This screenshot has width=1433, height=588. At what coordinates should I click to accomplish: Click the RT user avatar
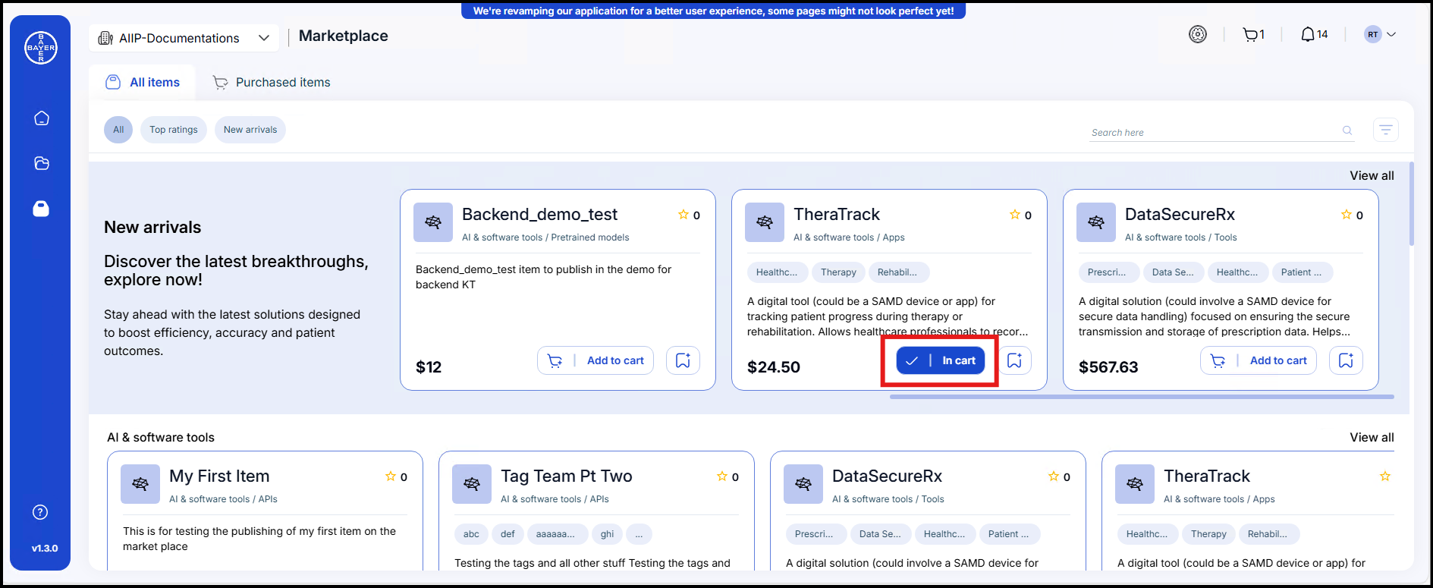(x=1372, y=34)
